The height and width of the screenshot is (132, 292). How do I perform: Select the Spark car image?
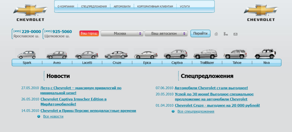coord(27,55)
